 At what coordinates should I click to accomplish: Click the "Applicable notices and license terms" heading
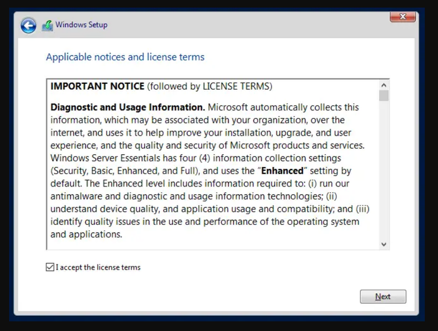tap(125, 57)
